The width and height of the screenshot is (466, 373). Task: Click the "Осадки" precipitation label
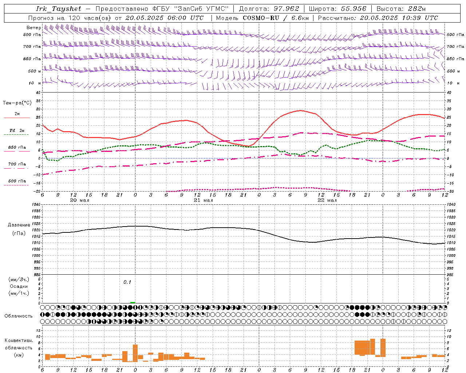19,286
